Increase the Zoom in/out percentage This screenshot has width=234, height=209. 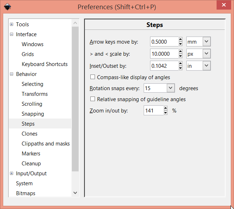(x=165, y=108)
